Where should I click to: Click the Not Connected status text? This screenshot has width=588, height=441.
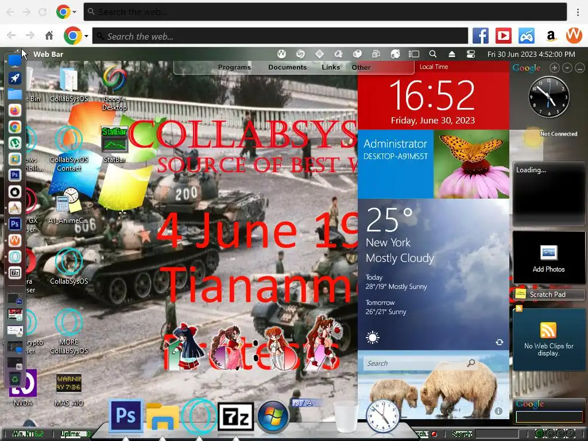558,134
